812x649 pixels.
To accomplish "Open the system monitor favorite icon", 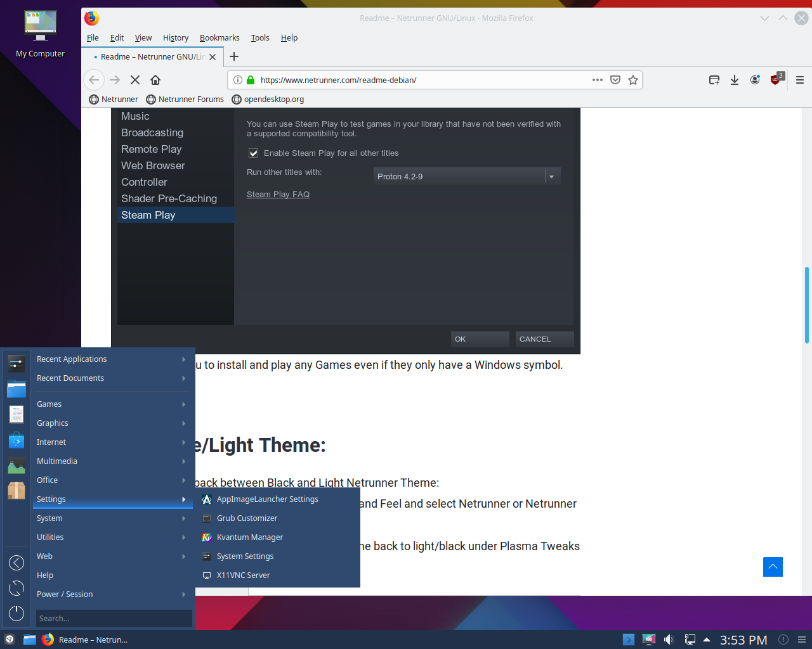I will tap(16, 465).
